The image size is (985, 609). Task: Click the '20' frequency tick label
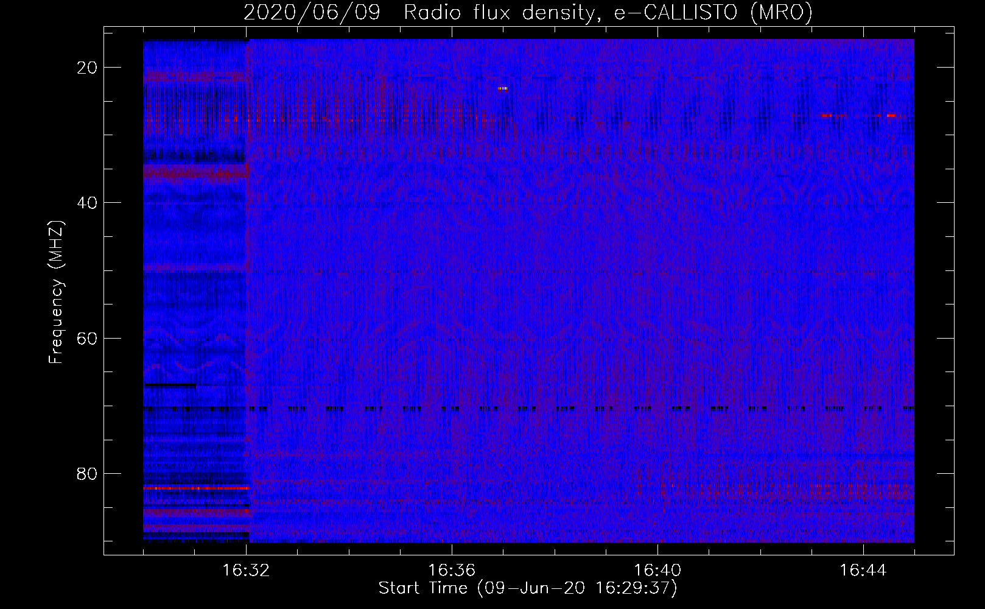click(x=88, y=68)
